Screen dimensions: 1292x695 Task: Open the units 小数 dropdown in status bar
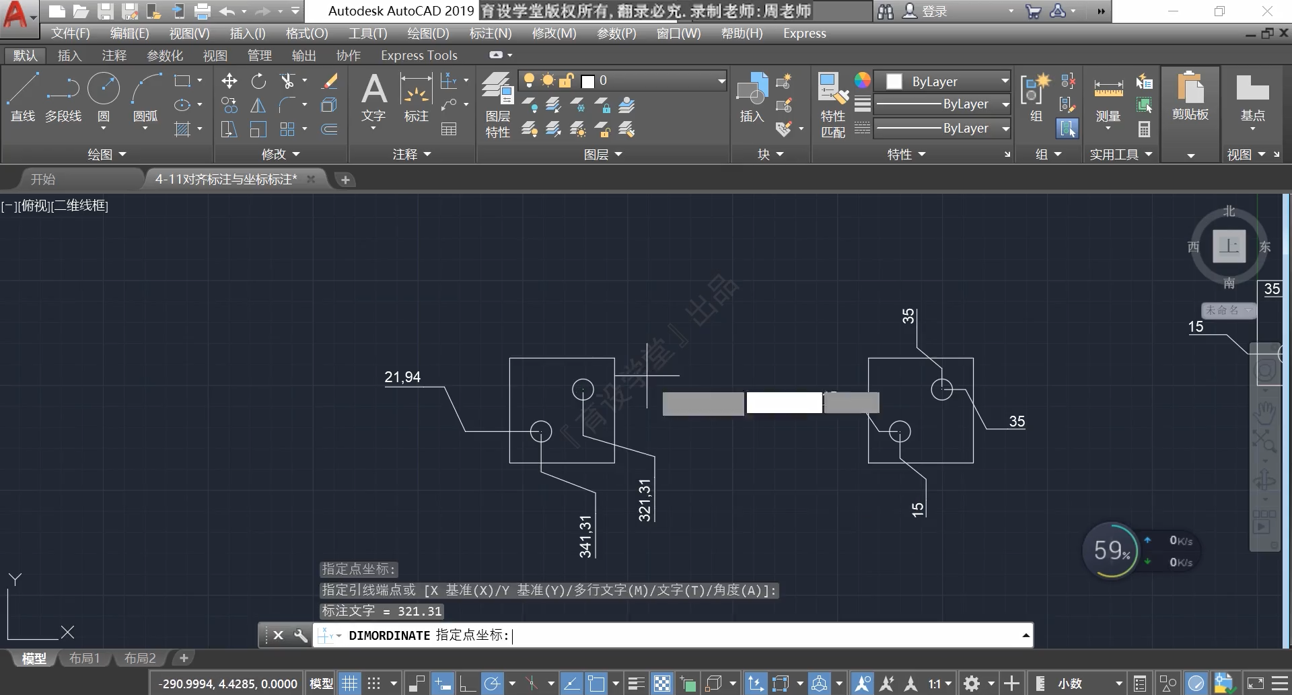[1089, 684]
